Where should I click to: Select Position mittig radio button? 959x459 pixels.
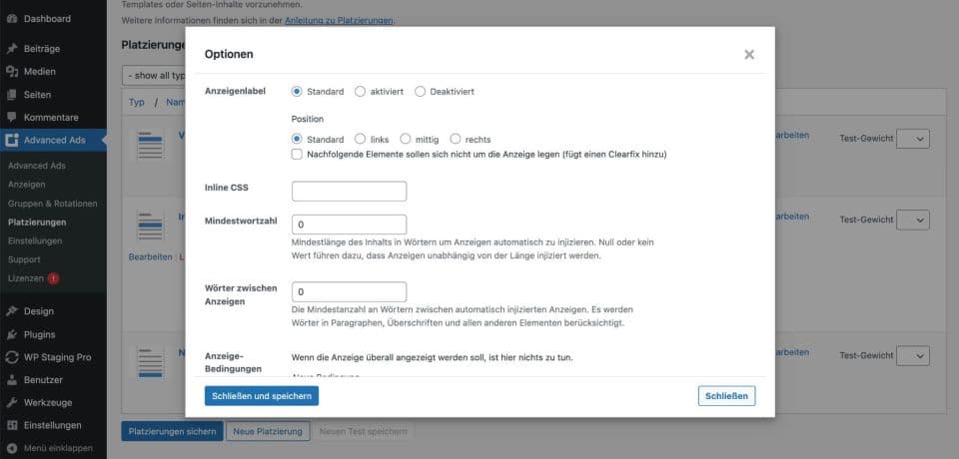(x=406, y=139)
